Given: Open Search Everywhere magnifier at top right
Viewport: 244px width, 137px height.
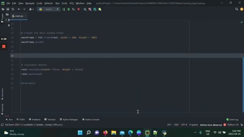Looking at the screenshot, I should tap(237, 9).
